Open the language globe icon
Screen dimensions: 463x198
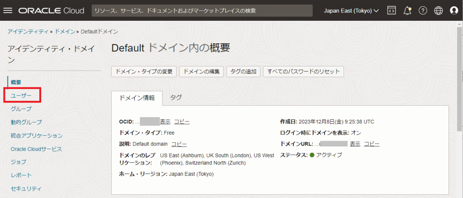coord(439,10)
